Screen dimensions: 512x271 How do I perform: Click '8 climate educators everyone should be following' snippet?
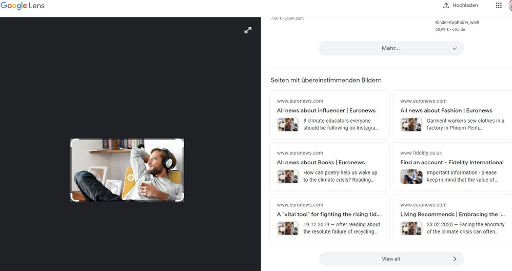pos(341,124)
